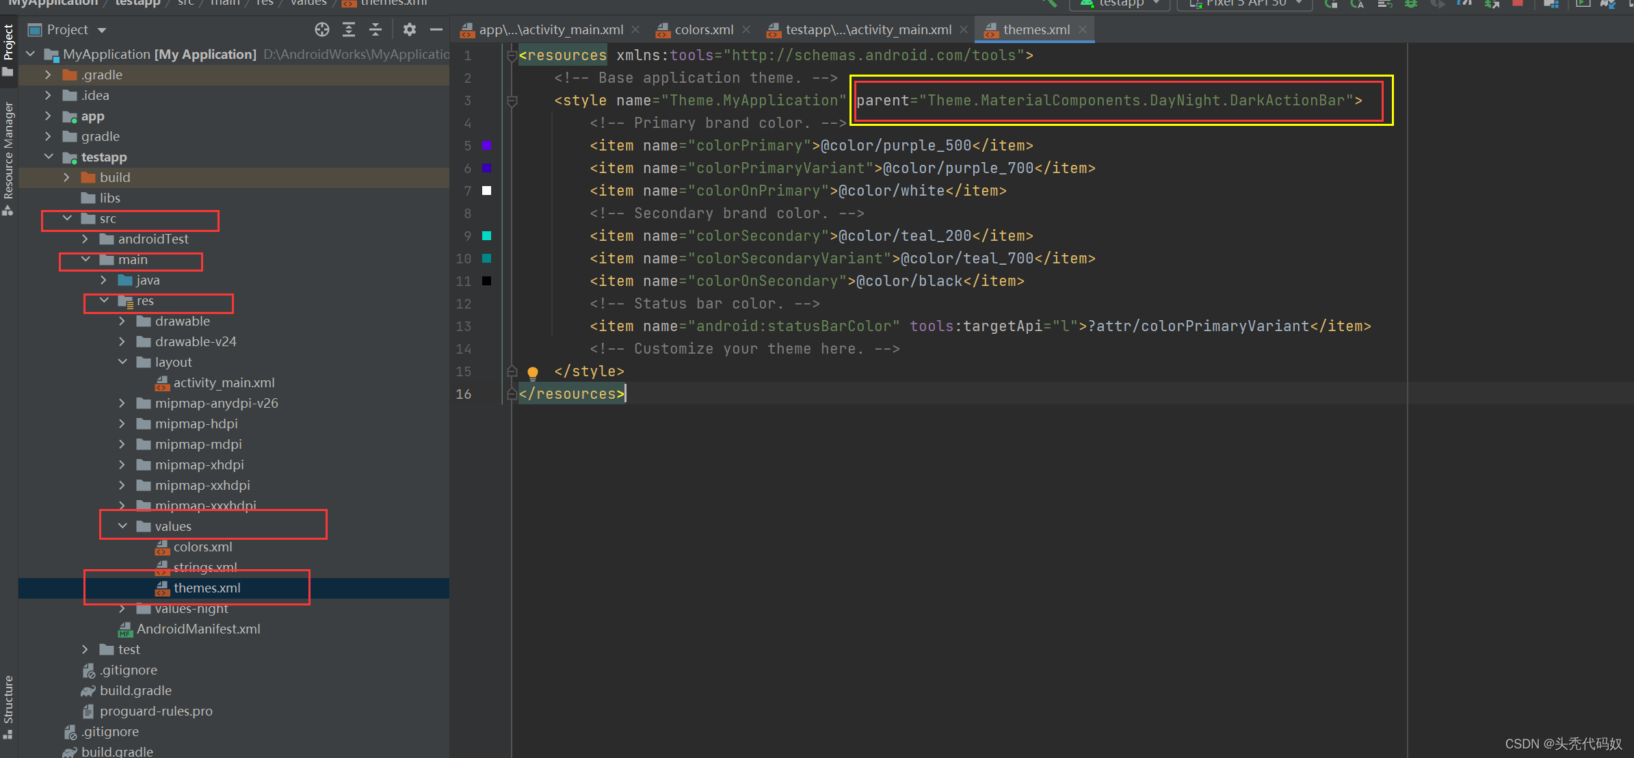Open Project panel settings gear
Image resolution: width=1634 pixels, height=758 pixels.
click(x=409, y=29)
